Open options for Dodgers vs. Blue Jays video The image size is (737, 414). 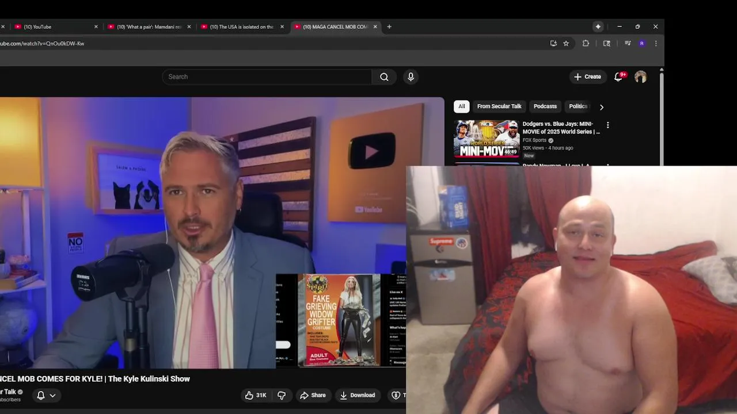click(x=607, y=125)
